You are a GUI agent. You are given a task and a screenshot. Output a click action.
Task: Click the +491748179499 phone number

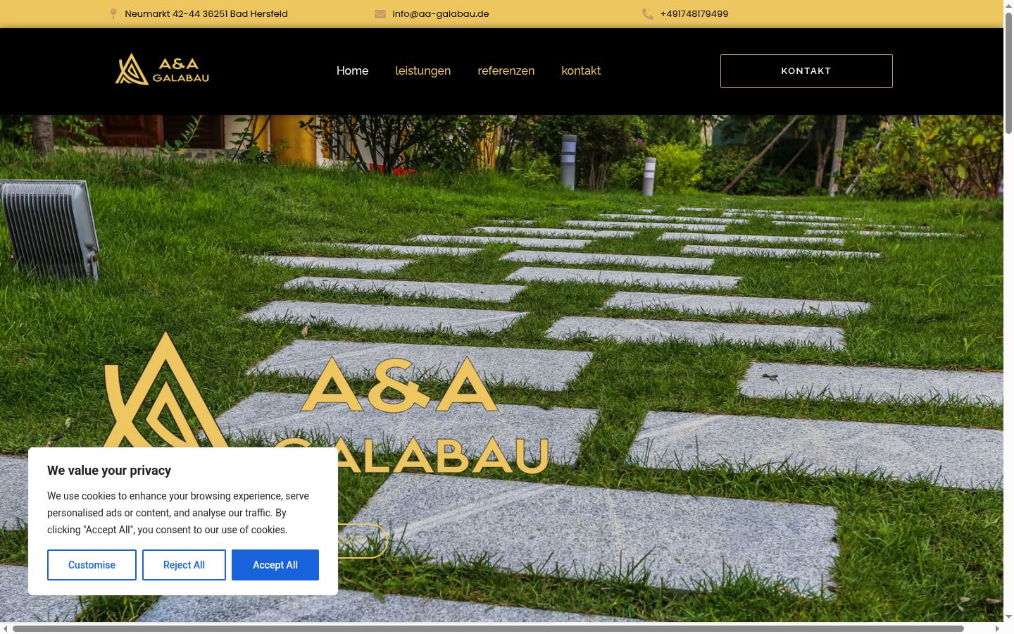click(x=694, y=14)
